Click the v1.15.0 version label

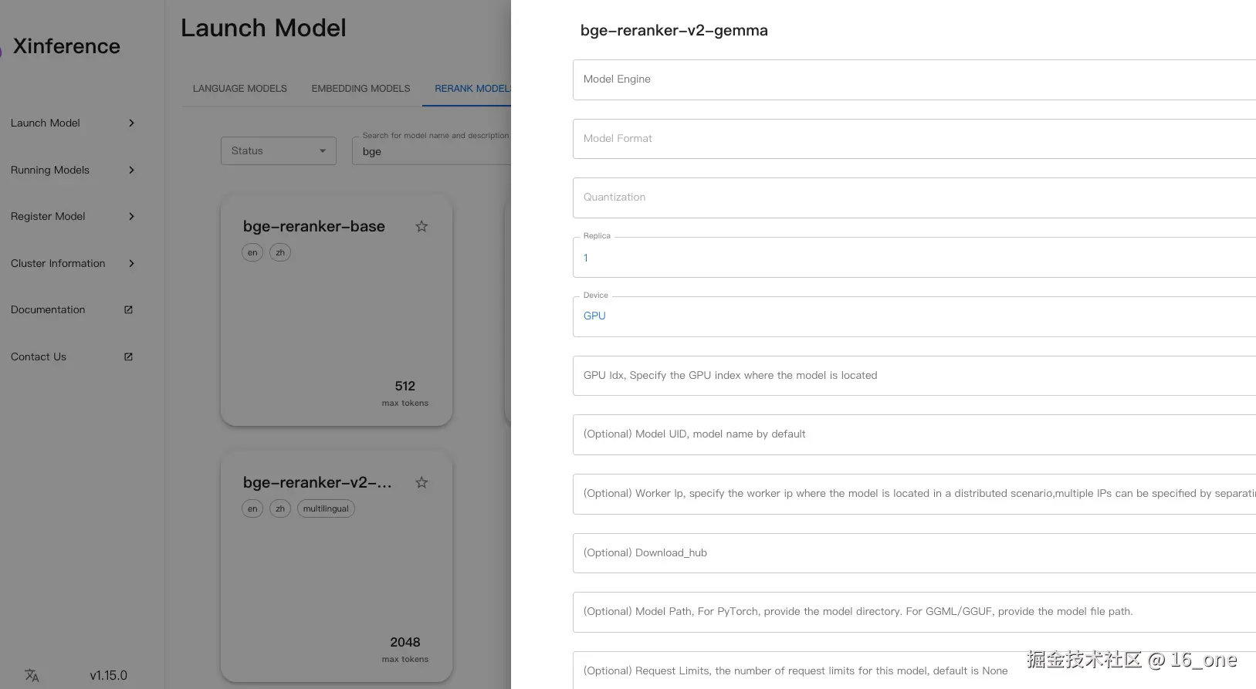[108, 675]
